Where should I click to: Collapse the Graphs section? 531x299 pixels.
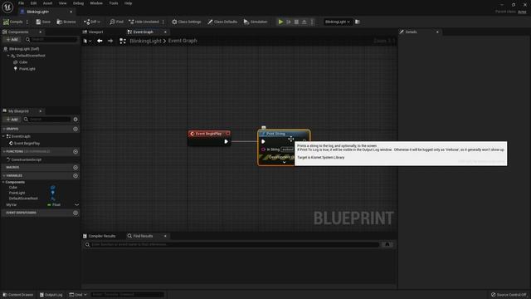click(3, 129)
